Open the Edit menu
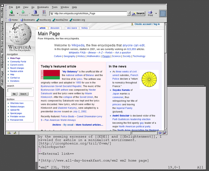The height and width of the screenshot is (171, 209). pyautogui.click(x=18, y=7)
